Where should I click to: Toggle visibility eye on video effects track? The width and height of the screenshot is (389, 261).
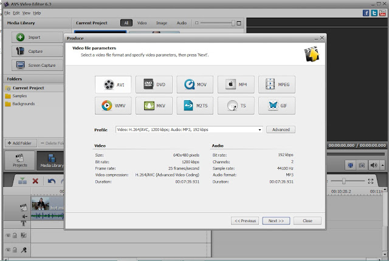[8, 236]
